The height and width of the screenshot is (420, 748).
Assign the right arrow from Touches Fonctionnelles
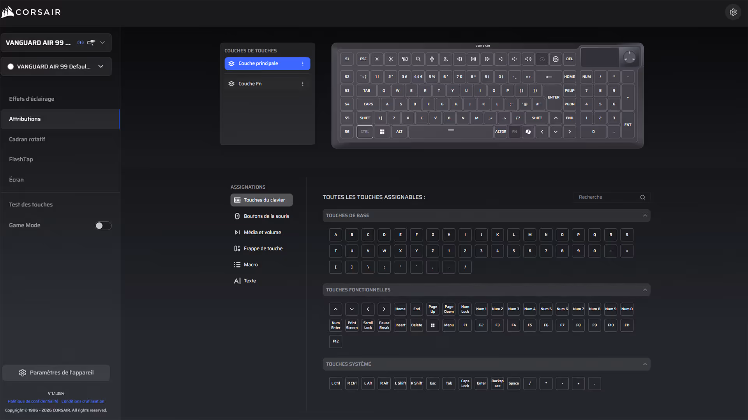(x=384, y=309)
